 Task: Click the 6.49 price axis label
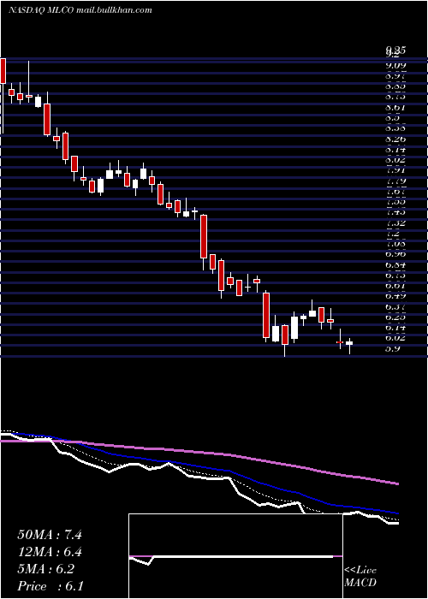point(395,296)
